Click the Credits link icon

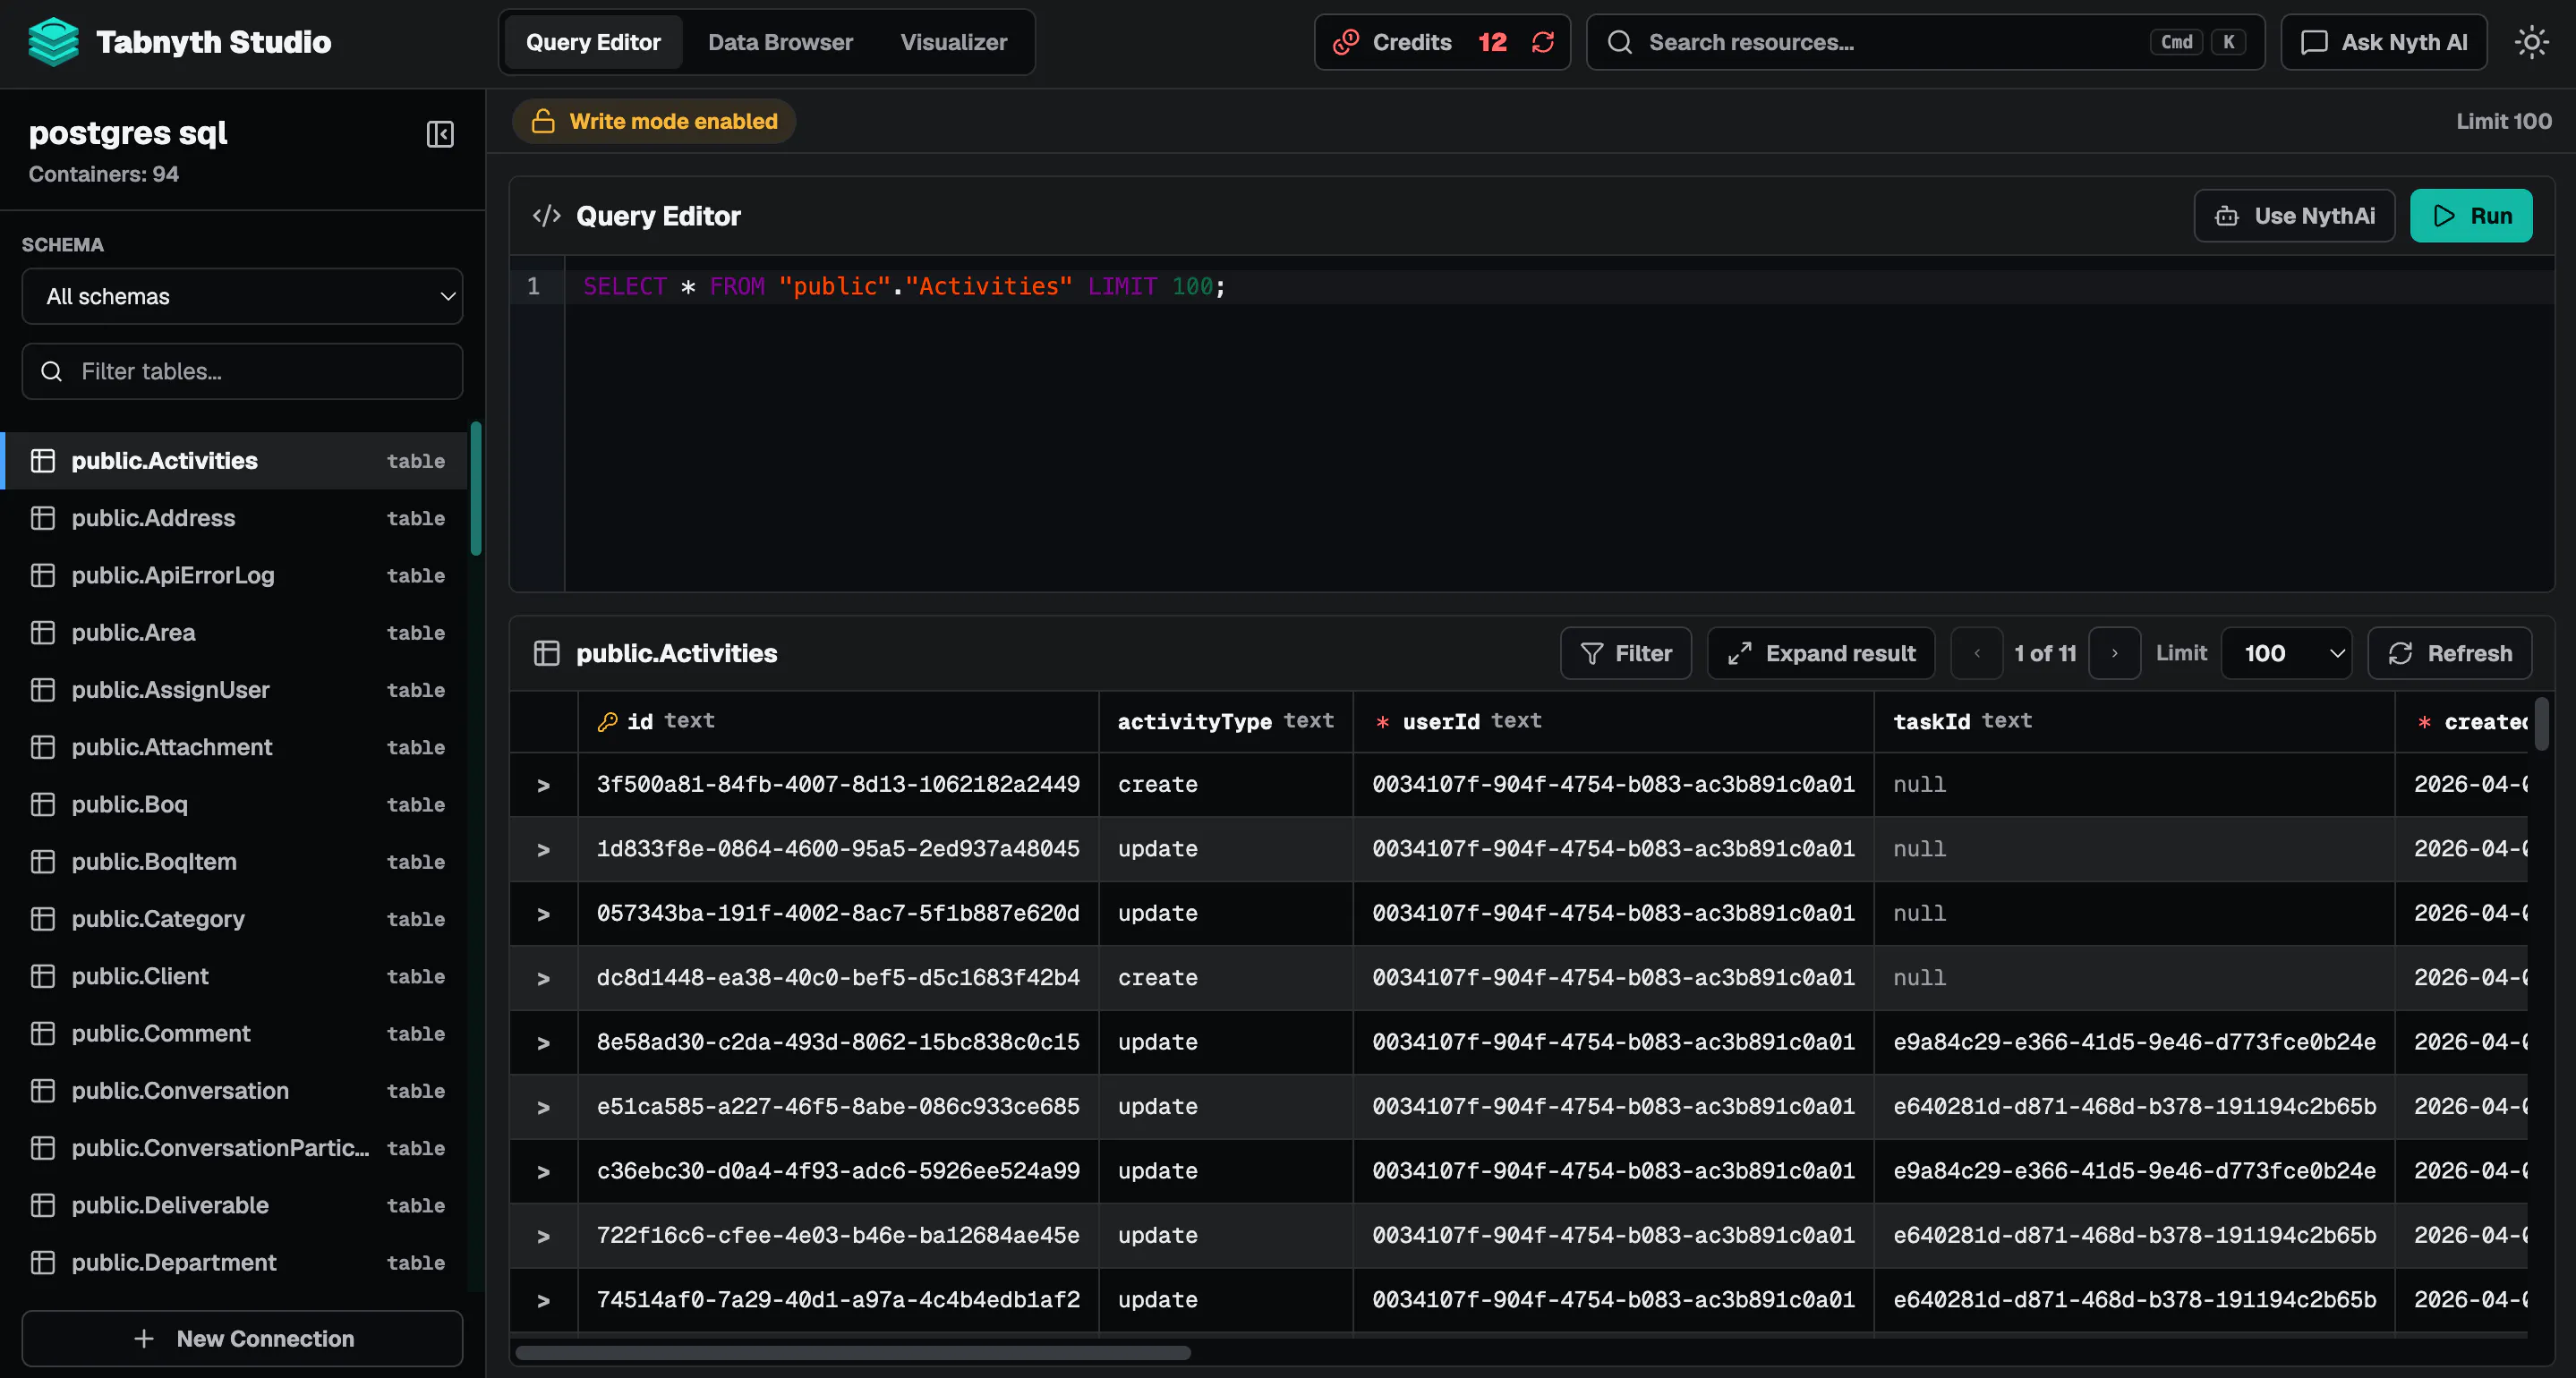click(x=1346, y=42)
